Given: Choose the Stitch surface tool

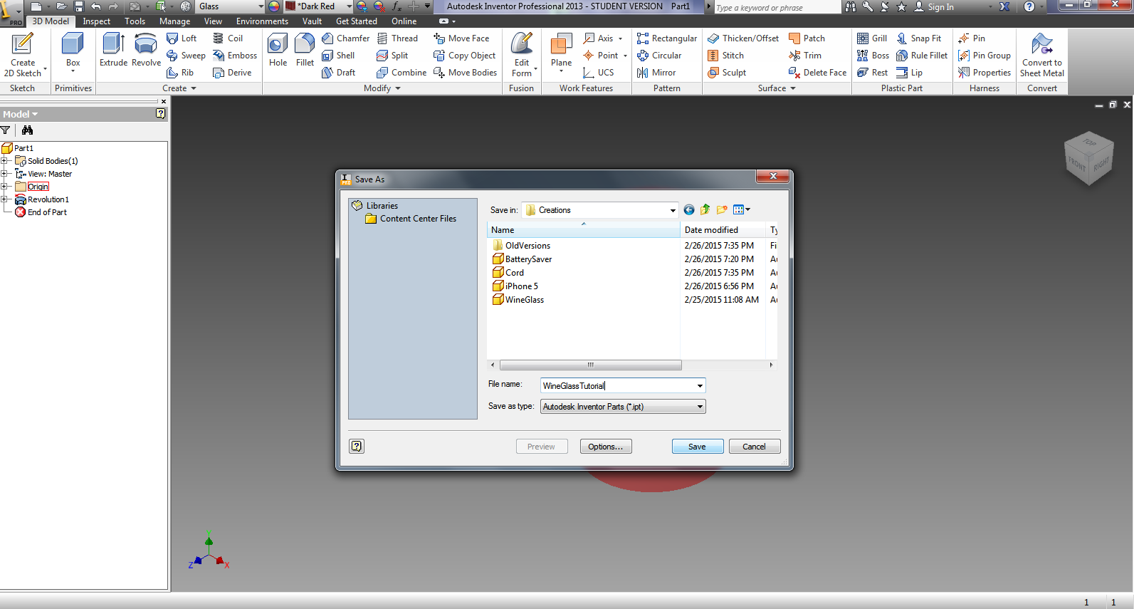Looking at the screenshot, I should 725,56.
